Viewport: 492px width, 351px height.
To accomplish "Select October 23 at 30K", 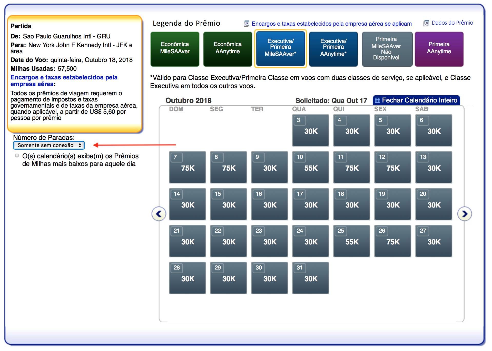I will (269, 241).
